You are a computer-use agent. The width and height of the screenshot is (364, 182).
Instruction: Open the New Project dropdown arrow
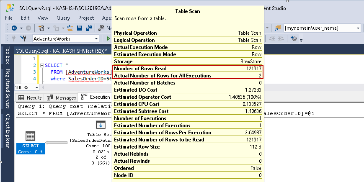49,28
